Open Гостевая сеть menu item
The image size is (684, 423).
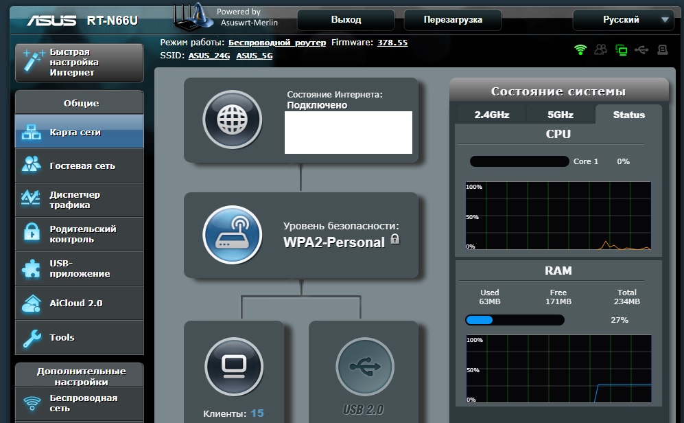point(80,166)
